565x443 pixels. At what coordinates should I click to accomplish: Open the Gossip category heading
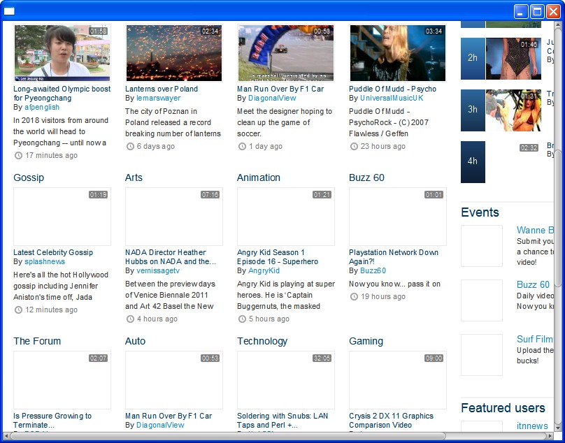pos(29,177)
